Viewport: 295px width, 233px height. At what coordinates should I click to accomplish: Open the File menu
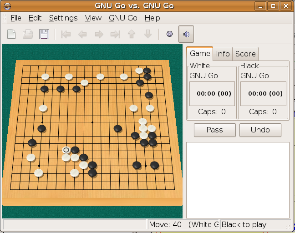(x=16, y=18)
